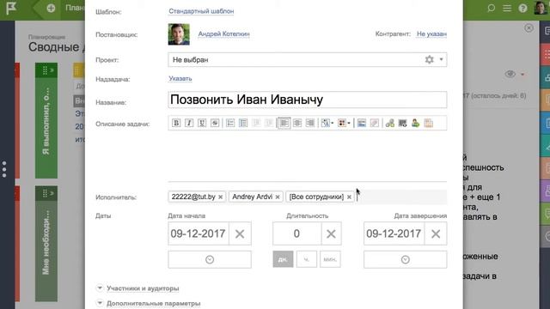Open Андрей Котелкин profile link
550x309 pixels.
tap(223, 34)
